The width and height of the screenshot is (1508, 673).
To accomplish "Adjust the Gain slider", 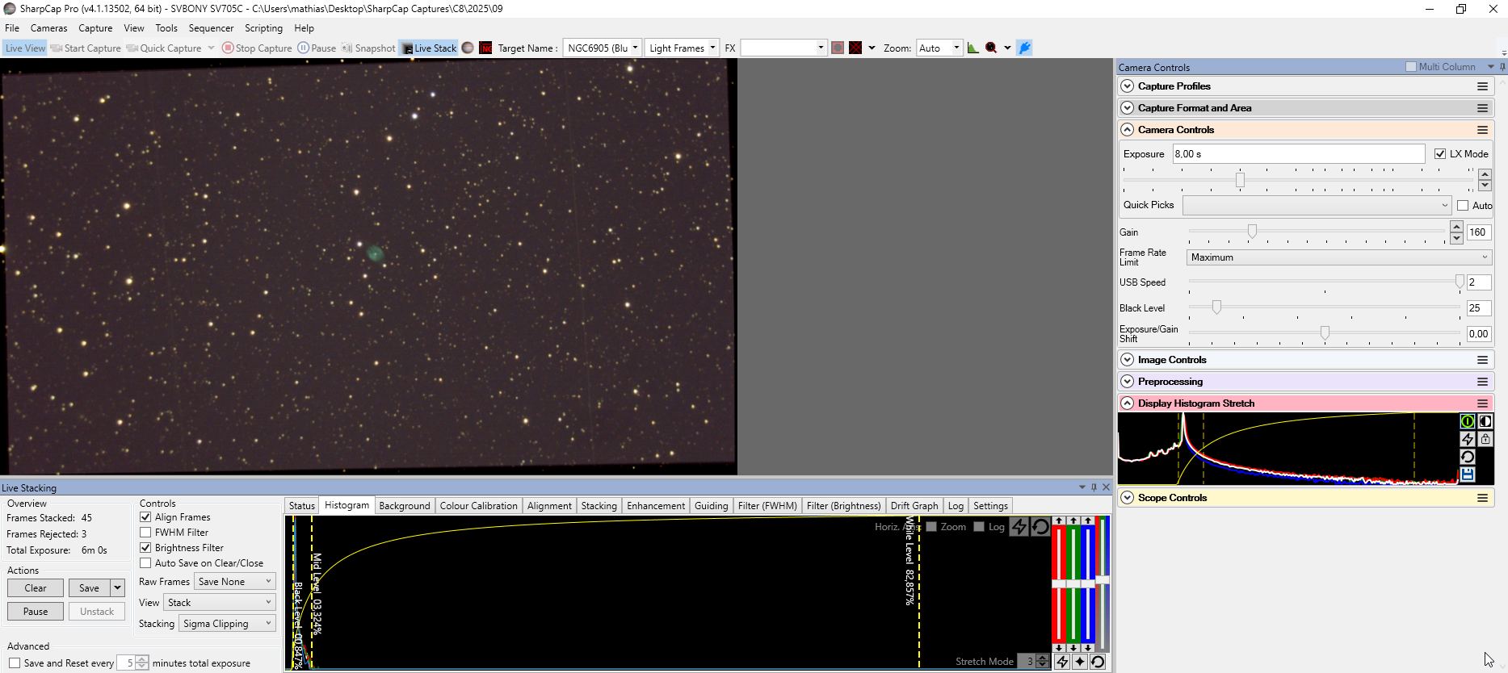I will tap(1252, 232).
